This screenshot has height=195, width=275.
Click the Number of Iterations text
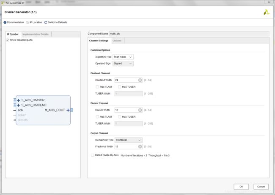coord(134,155)
